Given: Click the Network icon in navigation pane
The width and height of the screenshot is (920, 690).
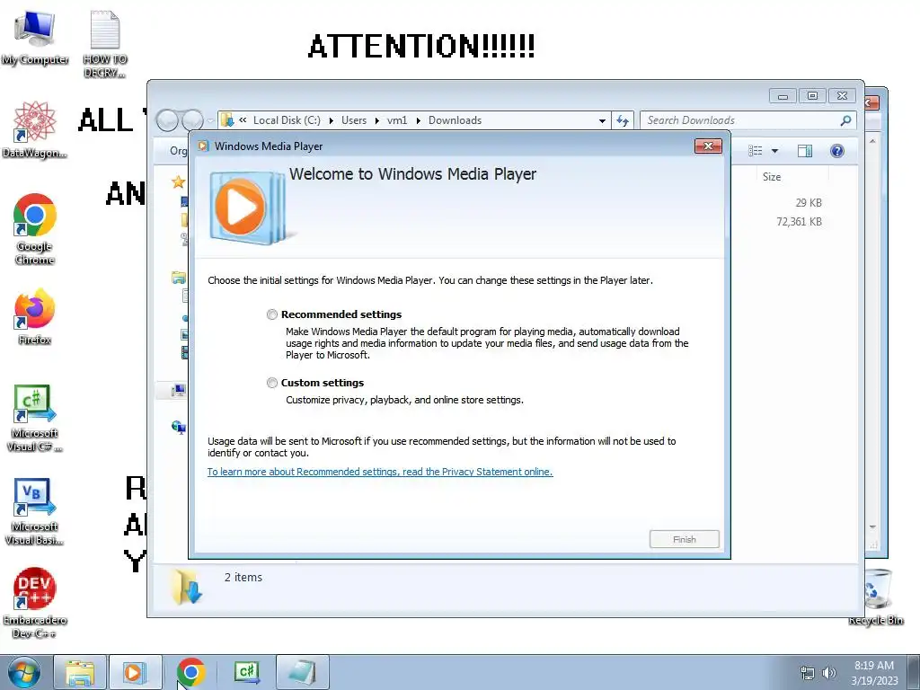Looking at the screenshot, I should 179,427.
